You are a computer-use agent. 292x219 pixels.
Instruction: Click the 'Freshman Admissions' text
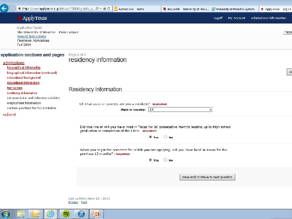(x=33, y=41)
